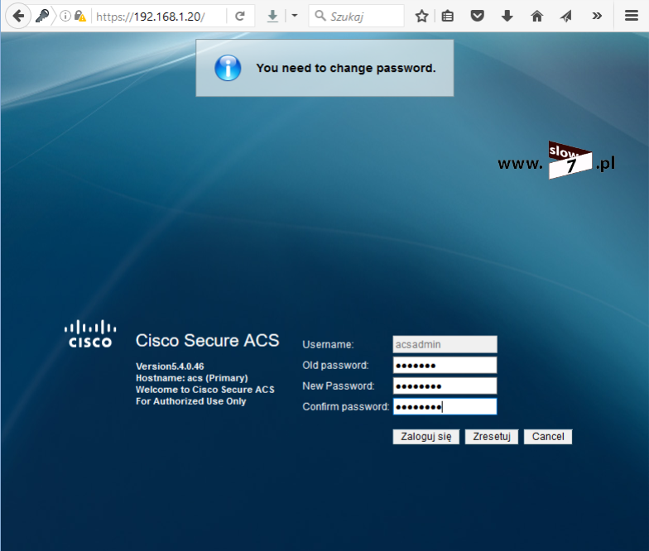Focus the Confirm password field
This screenshot has width=649, height=551.
click(x=445, y=406)
